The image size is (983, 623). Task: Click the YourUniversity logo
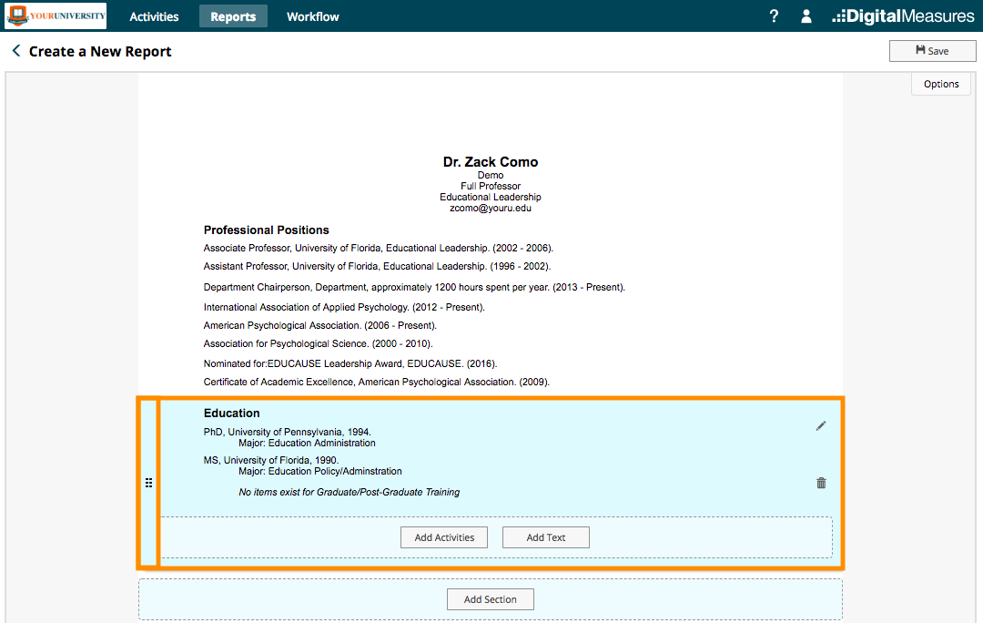56,15
